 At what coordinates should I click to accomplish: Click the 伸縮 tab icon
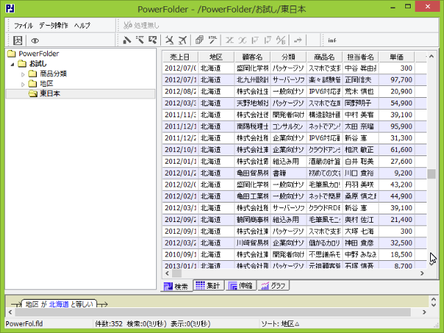232,285
